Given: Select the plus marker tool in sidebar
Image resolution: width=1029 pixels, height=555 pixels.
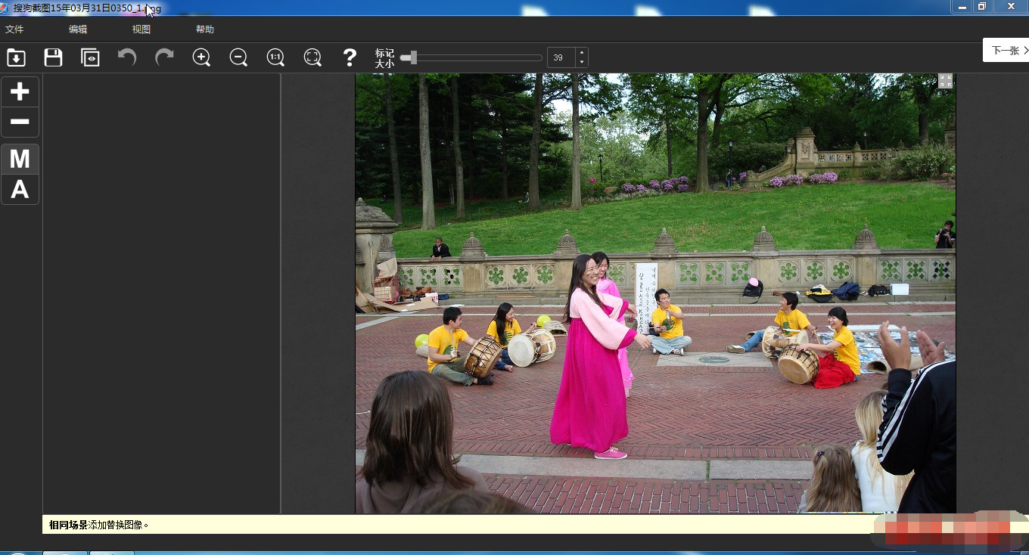Looking at the screenshot, I should pyautogui.click(x=20, y=91).
